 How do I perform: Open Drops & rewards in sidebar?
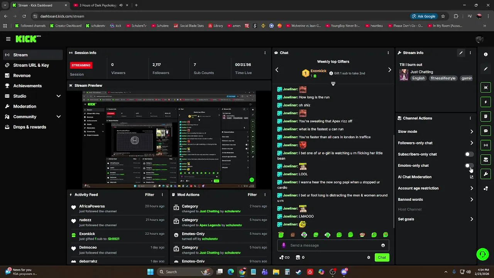coord(33,127)
